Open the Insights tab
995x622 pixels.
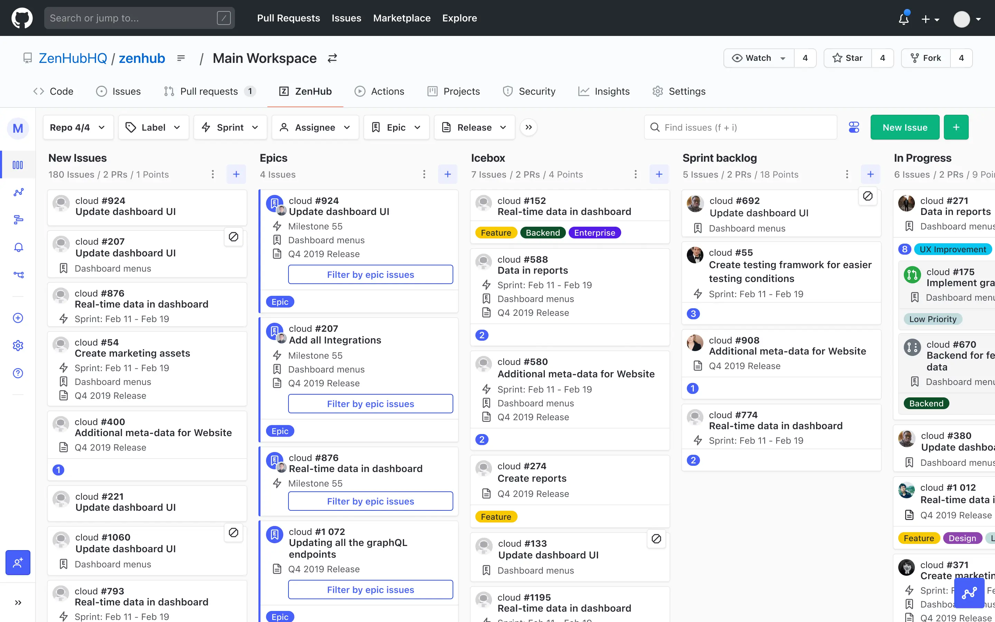point(604,91)
